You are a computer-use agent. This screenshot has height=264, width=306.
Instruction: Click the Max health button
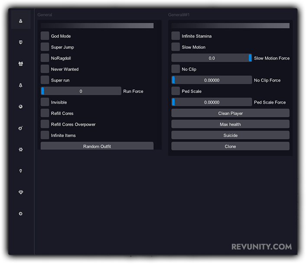click(230, 124)
